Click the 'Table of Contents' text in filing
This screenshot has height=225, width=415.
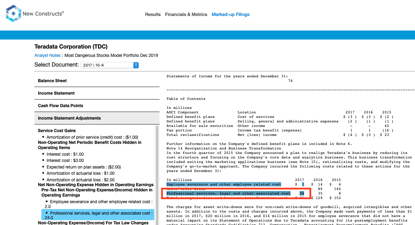[x=186, y=99]
